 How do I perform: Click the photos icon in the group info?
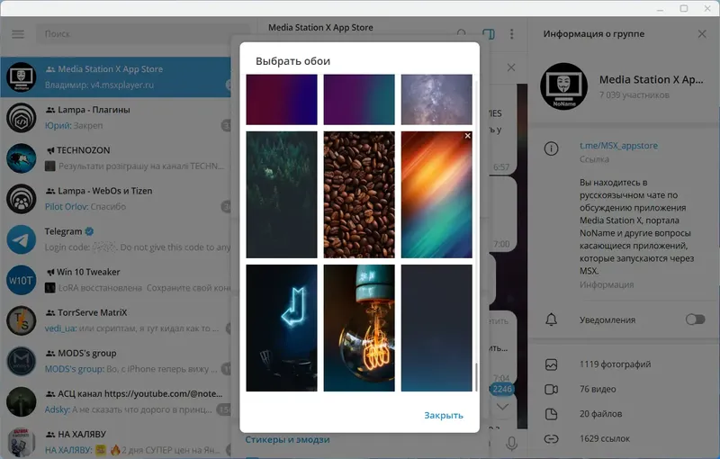(551, 364)
